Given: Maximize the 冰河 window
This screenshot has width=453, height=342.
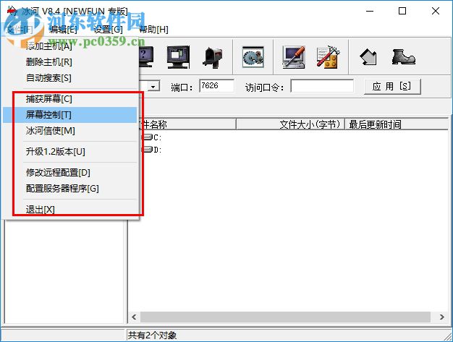Looking at the screenshot, I should coord(402,12).
